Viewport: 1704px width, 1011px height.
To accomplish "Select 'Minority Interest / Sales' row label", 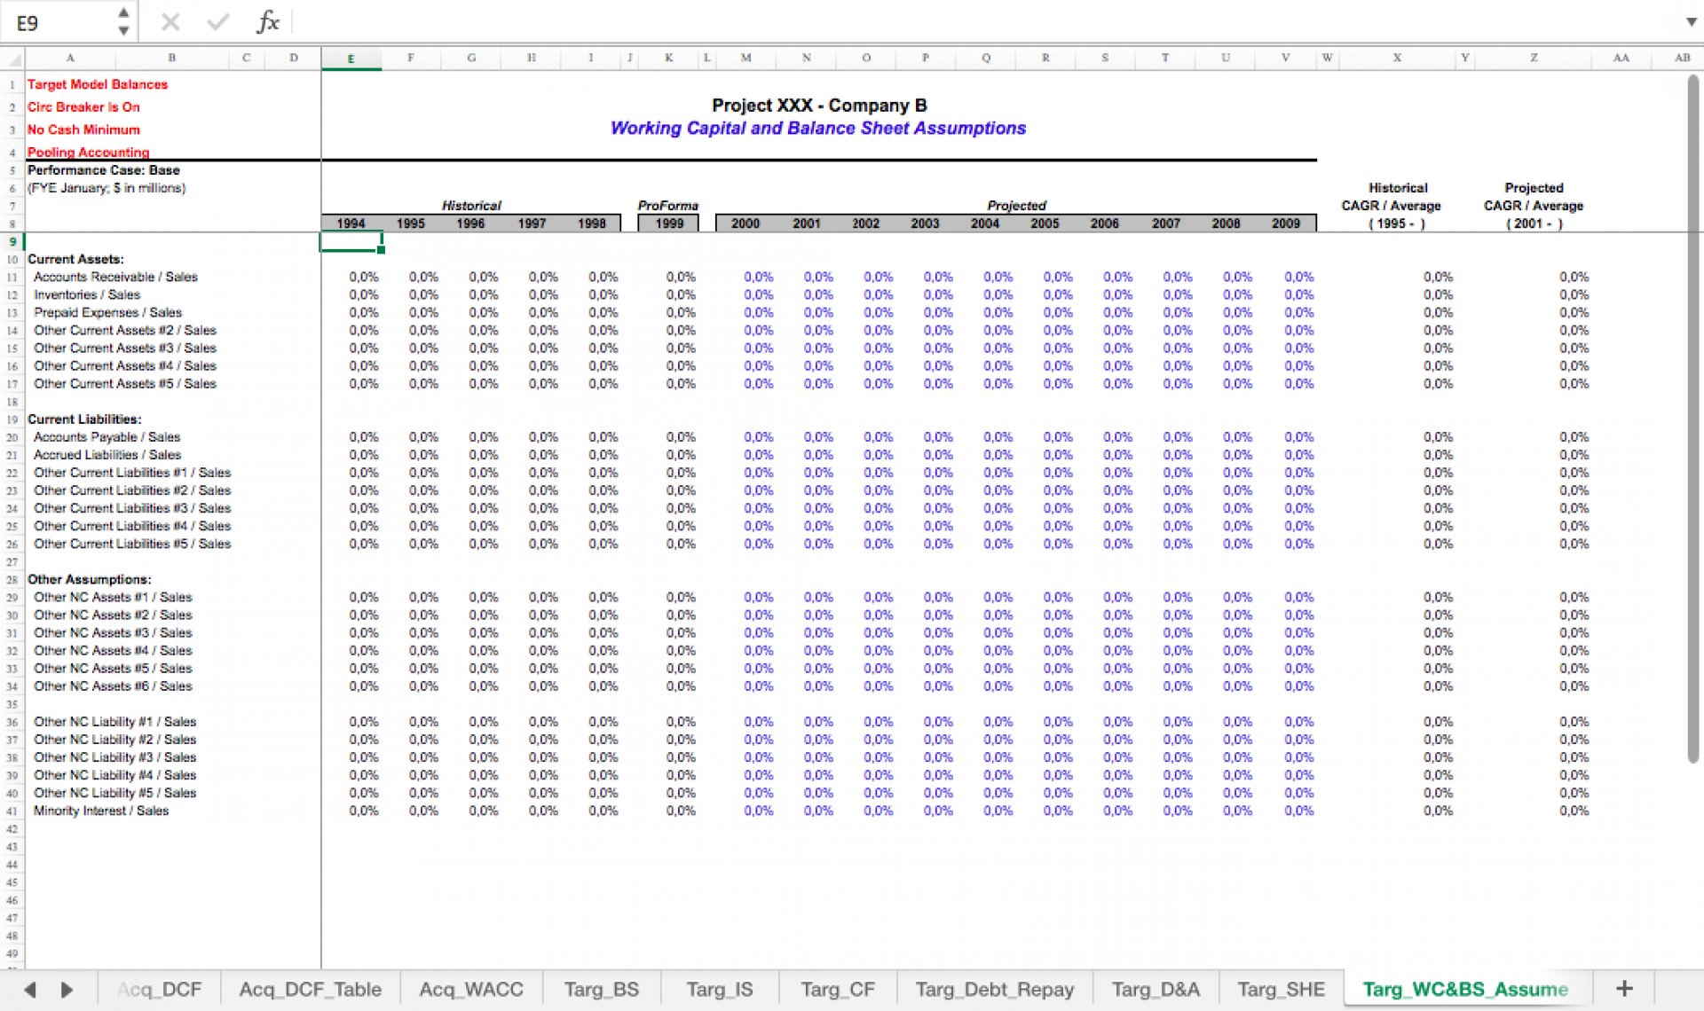I will 101,811.
